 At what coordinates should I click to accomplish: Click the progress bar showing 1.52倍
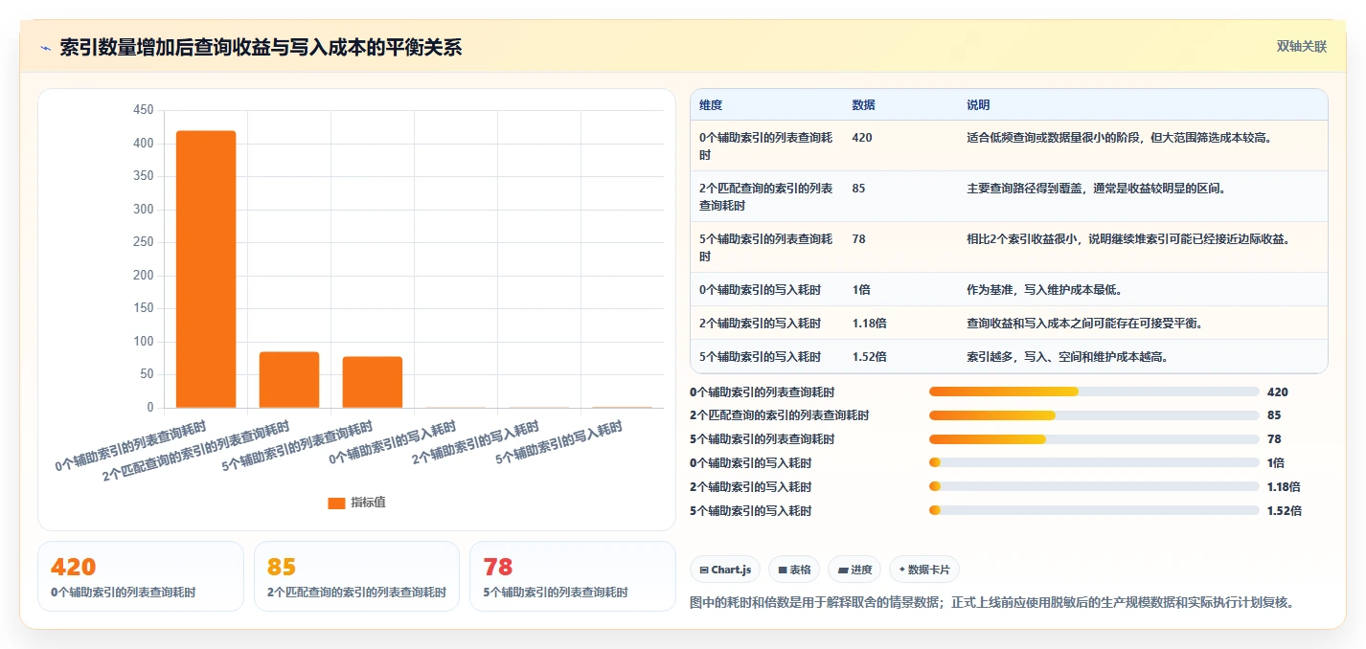click(x=1094, y=510)
